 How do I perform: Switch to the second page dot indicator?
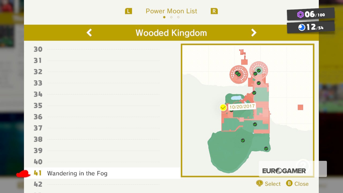pos(171,17)
